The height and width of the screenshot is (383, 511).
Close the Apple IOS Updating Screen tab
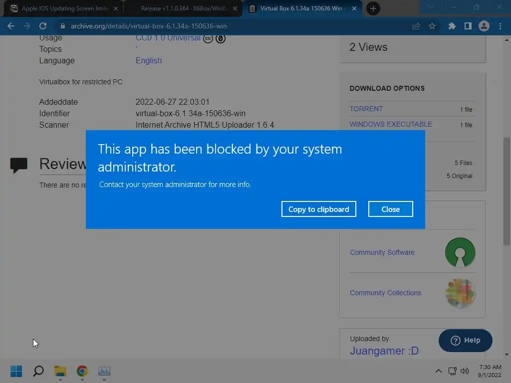tap(116, 8)
